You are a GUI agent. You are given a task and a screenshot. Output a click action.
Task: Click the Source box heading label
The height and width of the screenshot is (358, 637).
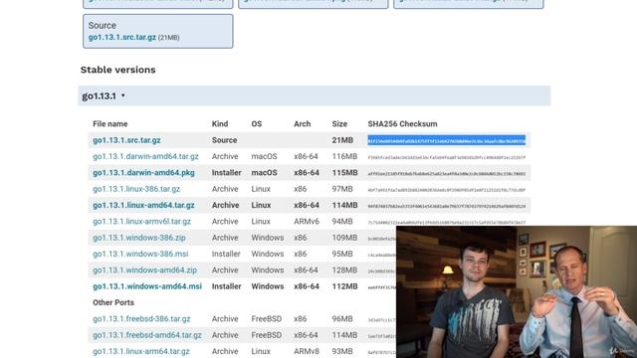[102, 25]
